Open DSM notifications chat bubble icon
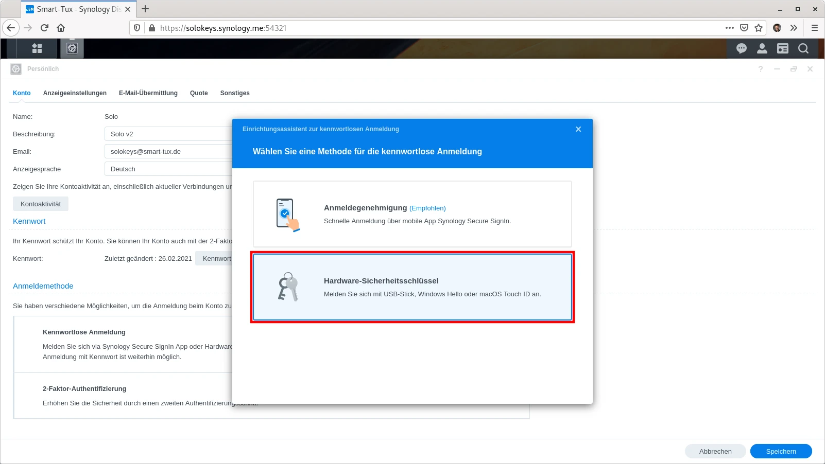Screen dimensions: 825x464 coord(742,48)
